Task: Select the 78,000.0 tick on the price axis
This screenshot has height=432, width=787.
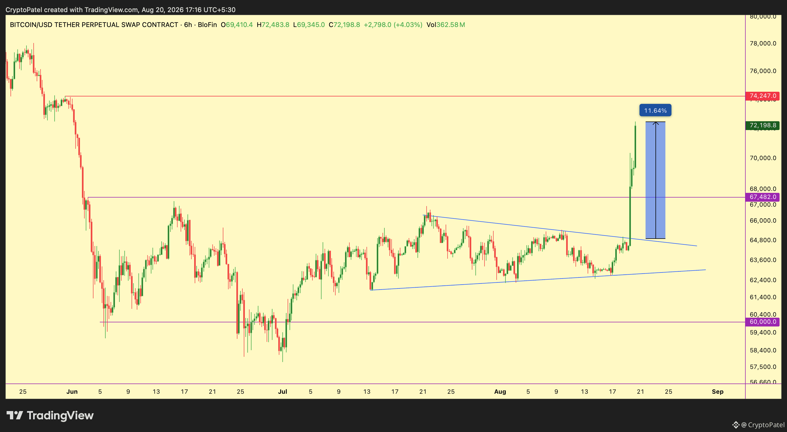Action: click(763, 43)
